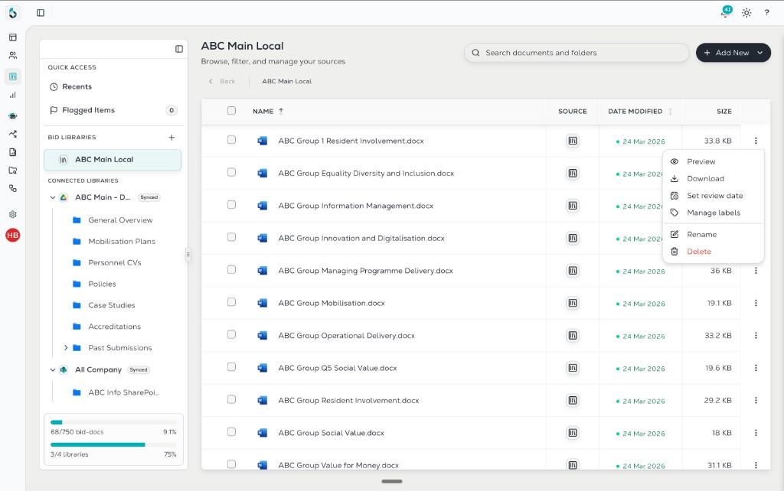
Task: Sort by the NAME column arrow
Action: [x=281, y=112]
